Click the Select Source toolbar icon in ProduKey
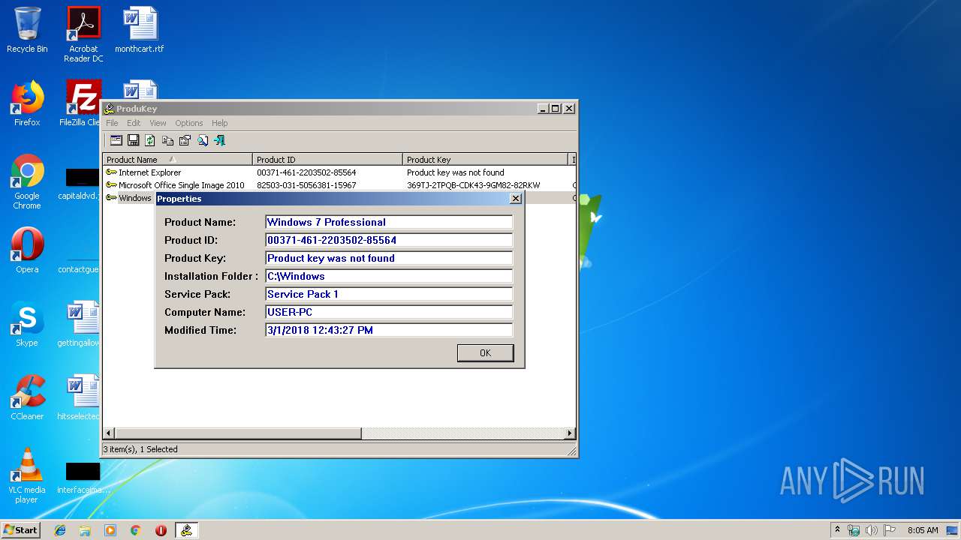The width and height of the screenshot is (961, 540). click(x=116, y=140)
